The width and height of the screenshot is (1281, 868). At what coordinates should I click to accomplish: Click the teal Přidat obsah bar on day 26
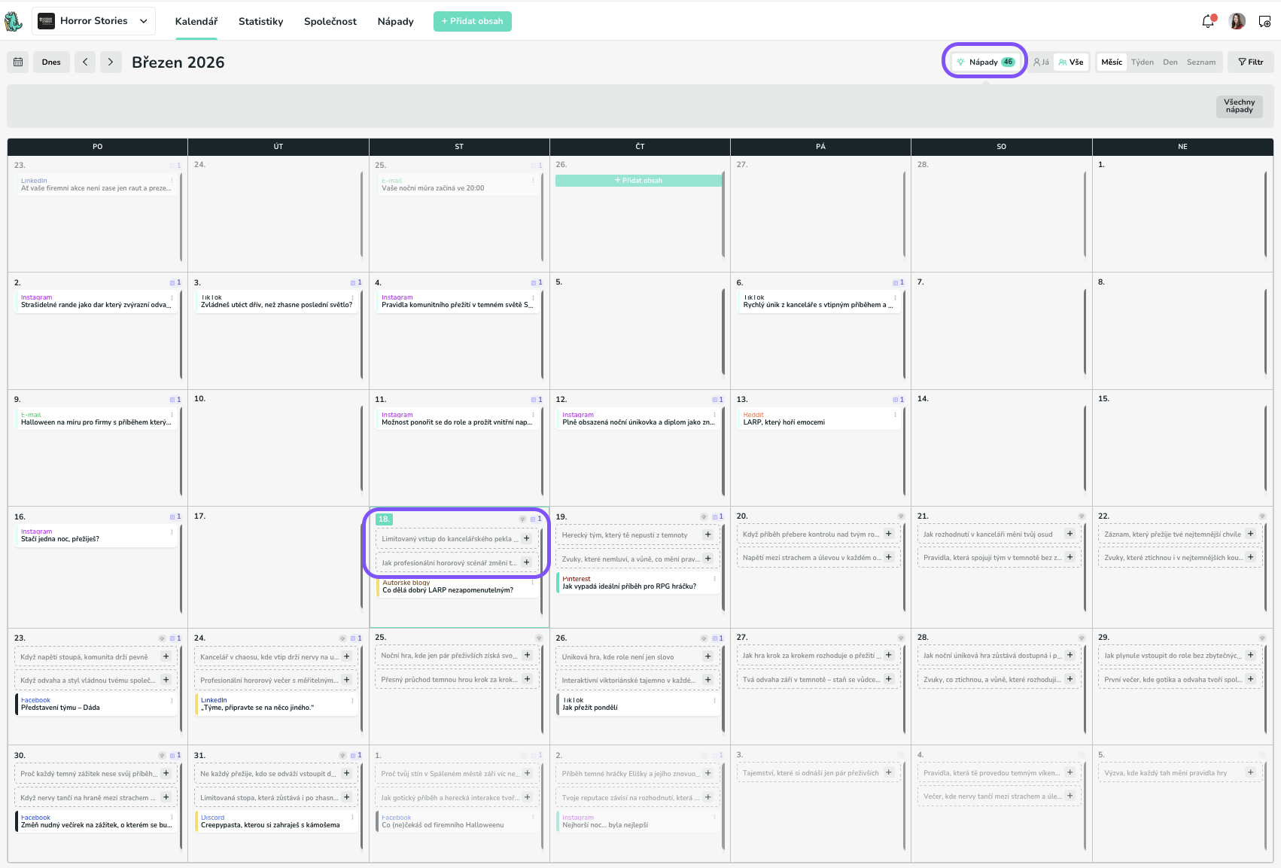click(638, 181)
